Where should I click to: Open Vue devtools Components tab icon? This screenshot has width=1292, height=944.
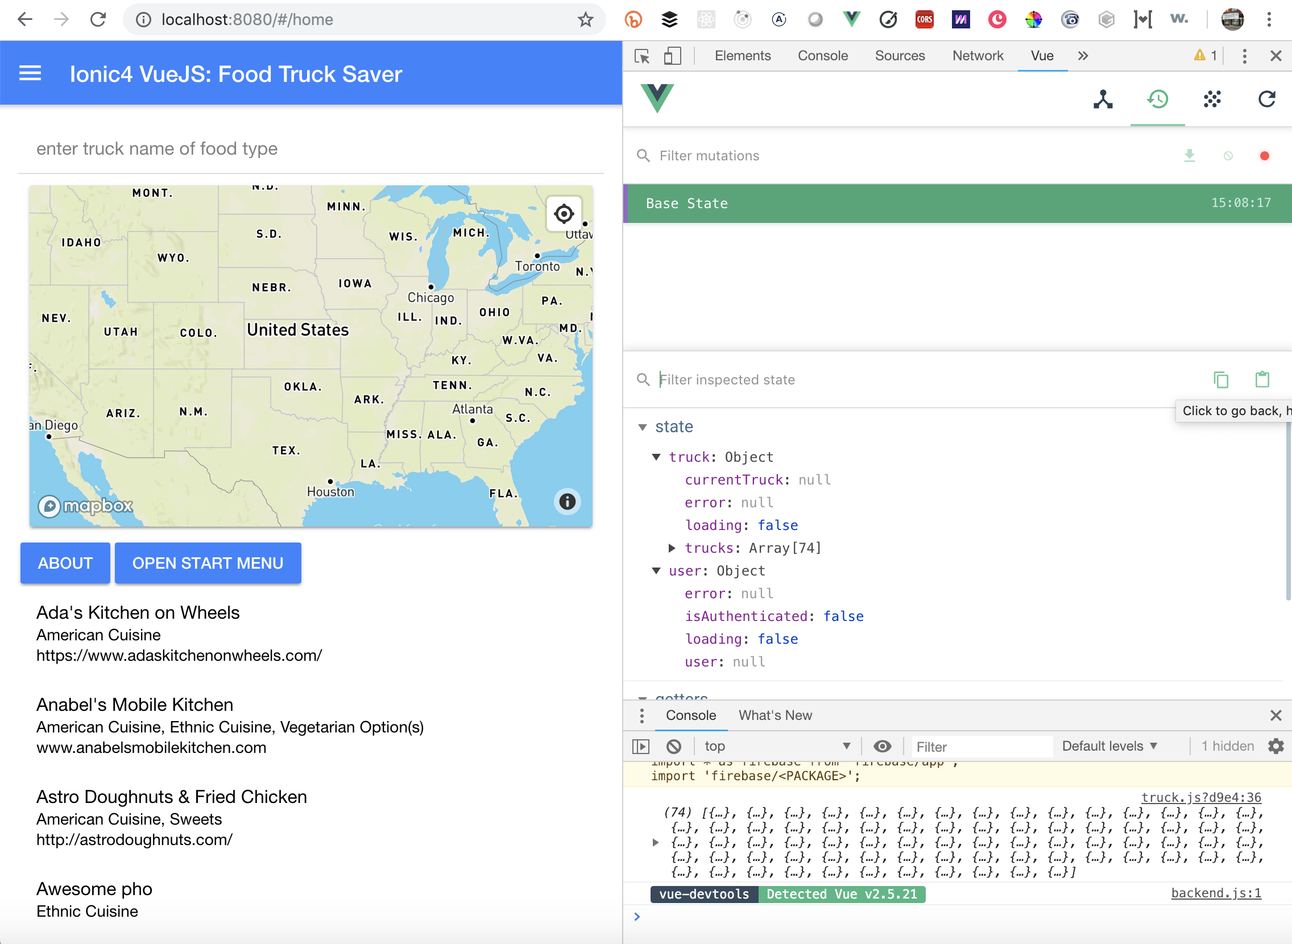point(1103,100)
